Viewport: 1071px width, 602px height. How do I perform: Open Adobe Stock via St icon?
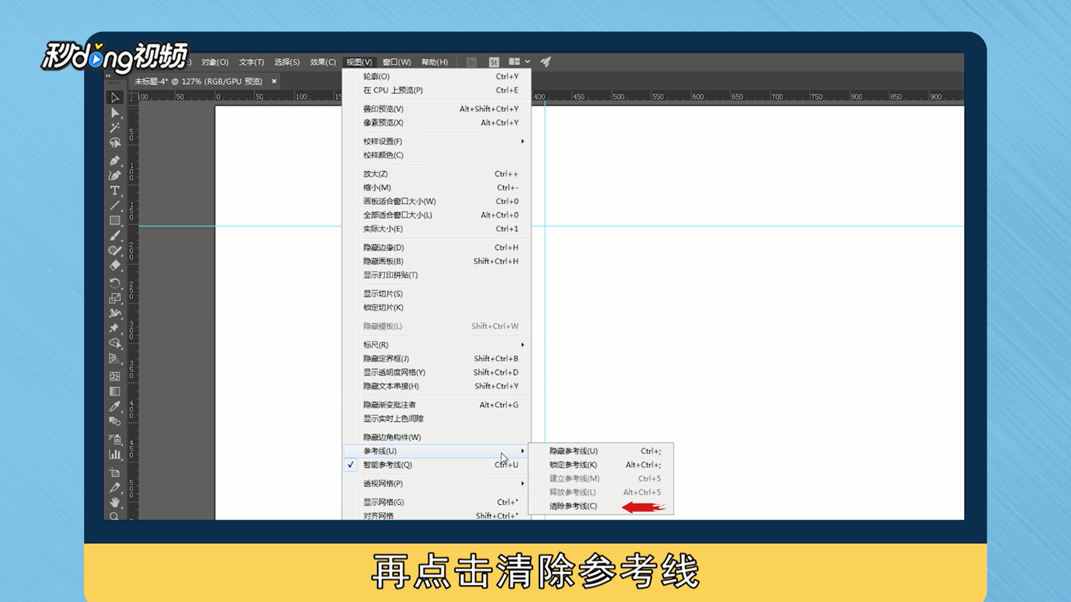point(494,62)
